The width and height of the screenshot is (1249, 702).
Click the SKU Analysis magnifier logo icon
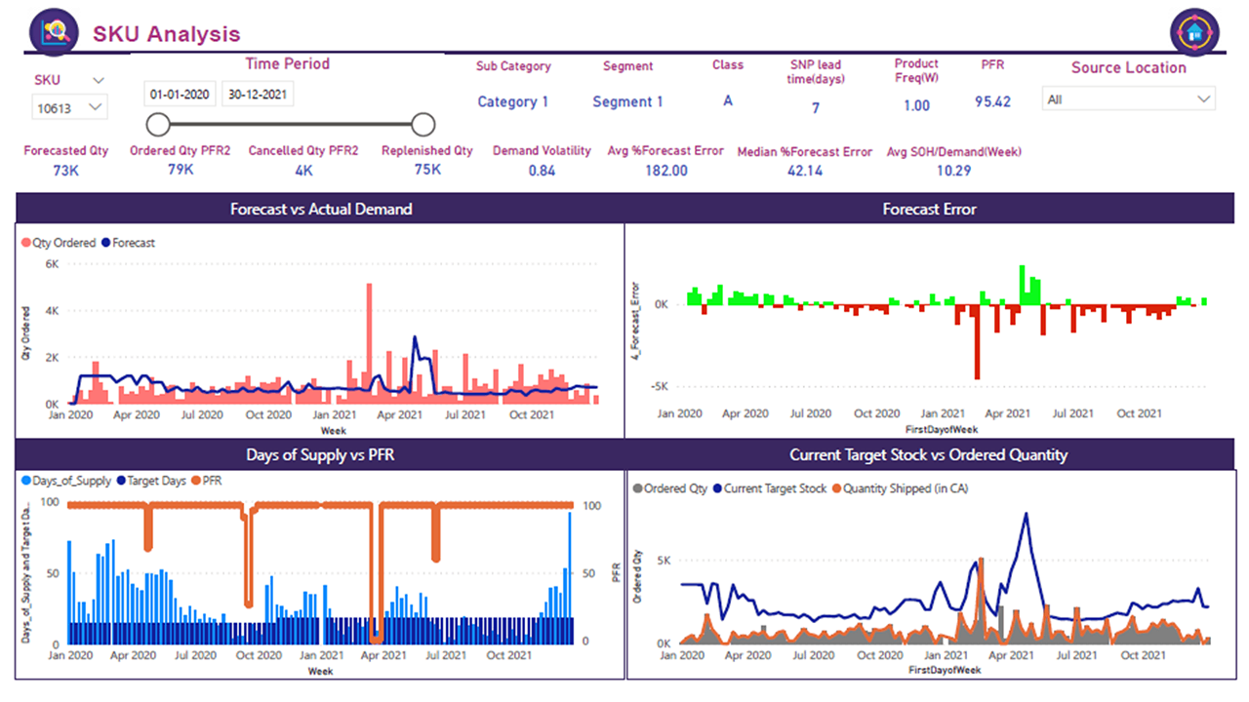tap(54, 32)
